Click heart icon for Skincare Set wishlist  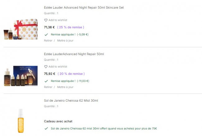point(46,20)
